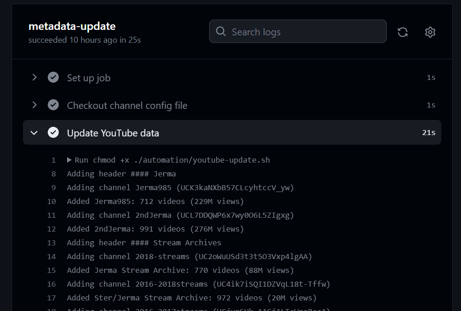Open the Set up job step title
This screenshot has height=311, width=461.
click(89, 78)
